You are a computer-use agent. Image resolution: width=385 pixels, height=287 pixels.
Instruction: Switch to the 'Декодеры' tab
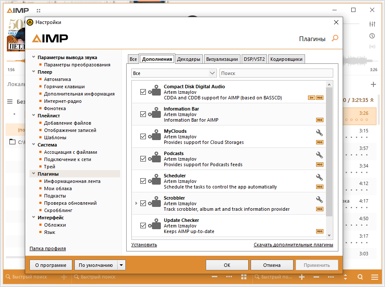coord(189,59)
